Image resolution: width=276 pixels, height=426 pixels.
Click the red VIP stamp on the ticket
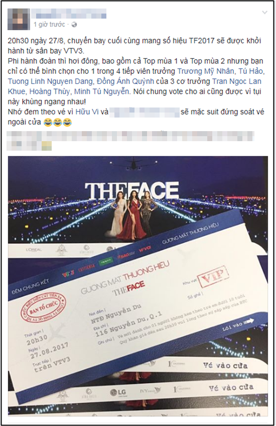tap(213, 277)
